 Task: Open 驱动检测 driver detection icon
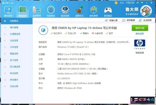(x=65, y=11)
